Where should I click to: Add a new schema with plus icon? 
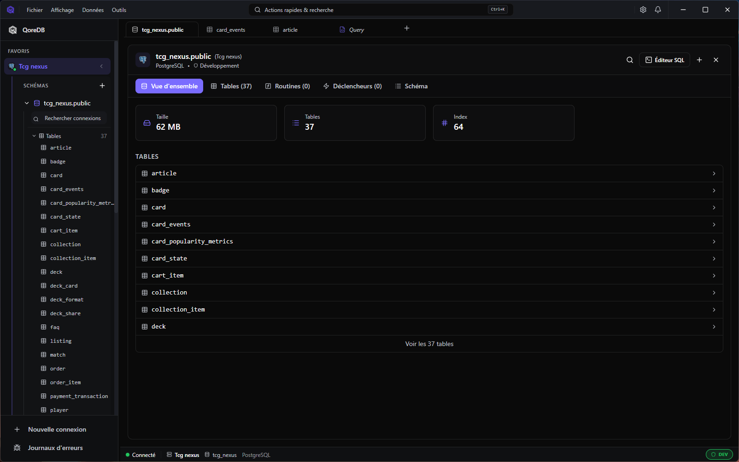102,86
